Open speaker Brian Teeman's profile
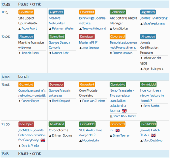 [122, 135]
